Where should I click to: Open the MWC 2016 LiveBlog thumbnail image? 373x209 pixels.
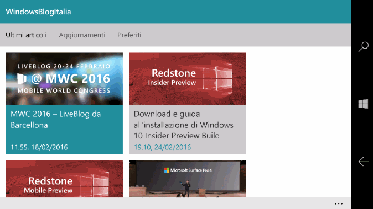(64, 79)
